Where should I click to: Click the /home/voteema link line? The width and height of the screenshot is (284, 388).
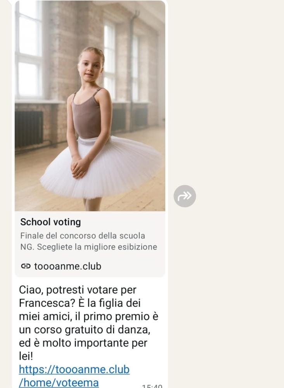tap(59, 383)
